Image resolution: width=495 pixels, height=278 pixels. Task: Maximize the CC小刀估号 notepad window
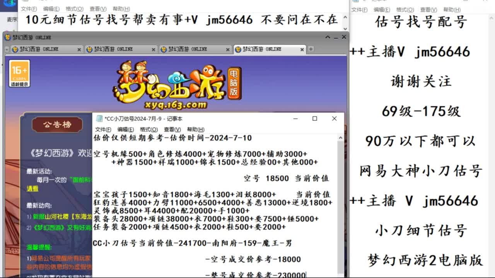pos(315,119)
